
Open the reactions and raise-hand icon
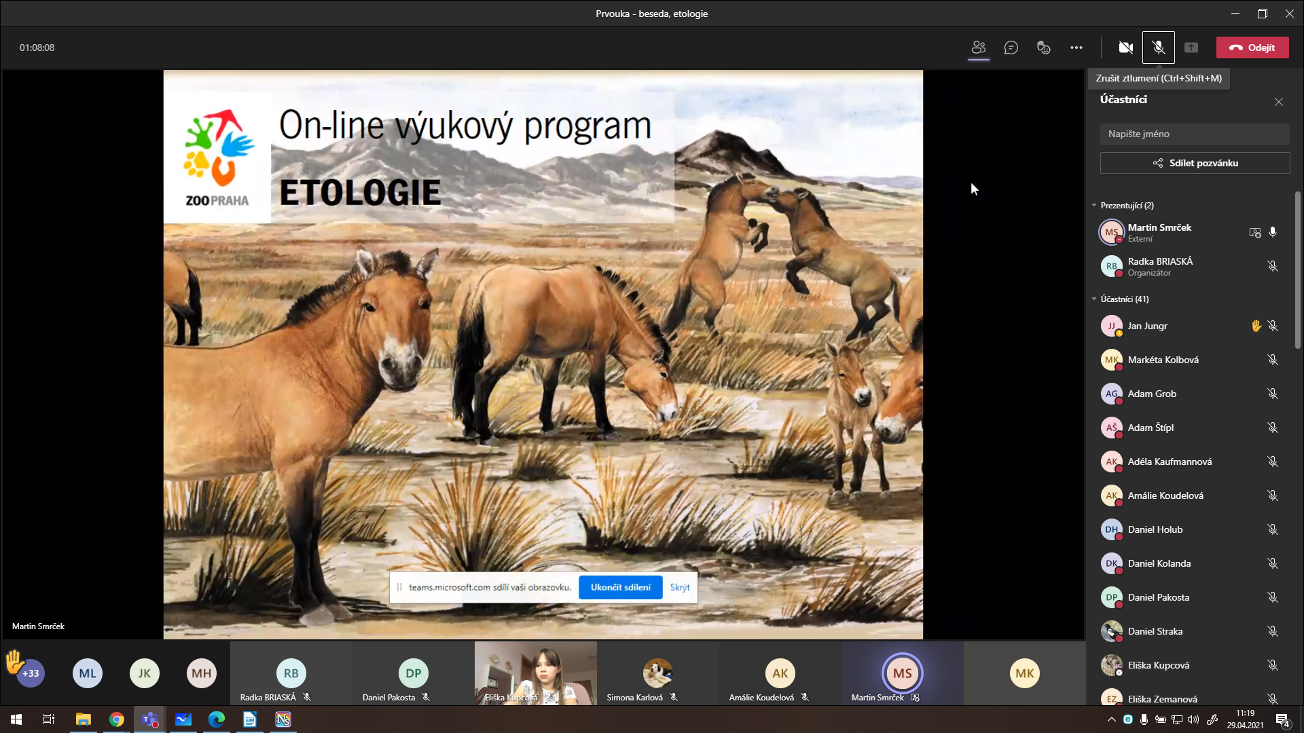1044,48
